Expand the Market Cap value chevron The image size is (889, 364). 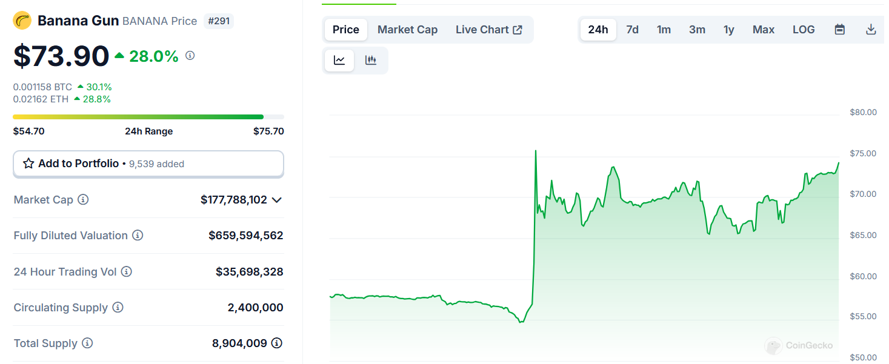(x=277, y=200)
